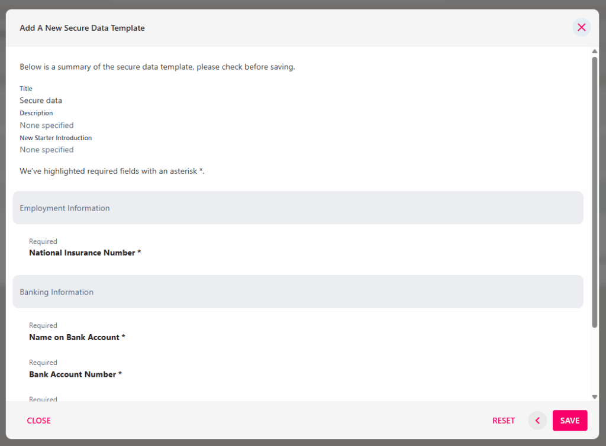Go back using the left chevron button
This screenshot has width=606, height=446.
click(537, 421)
